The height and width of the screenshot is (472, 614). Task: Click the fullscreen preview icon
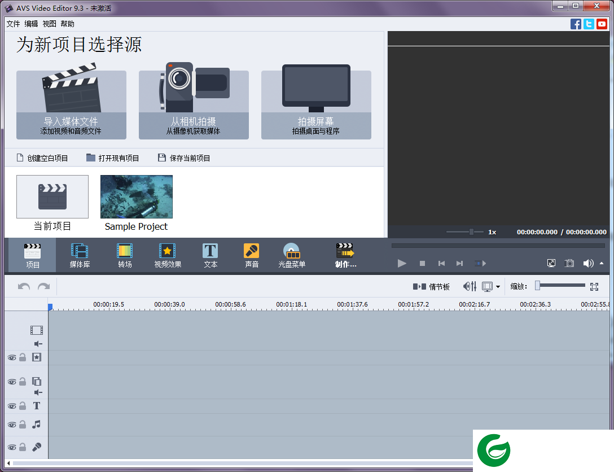(x=551, y=263)
